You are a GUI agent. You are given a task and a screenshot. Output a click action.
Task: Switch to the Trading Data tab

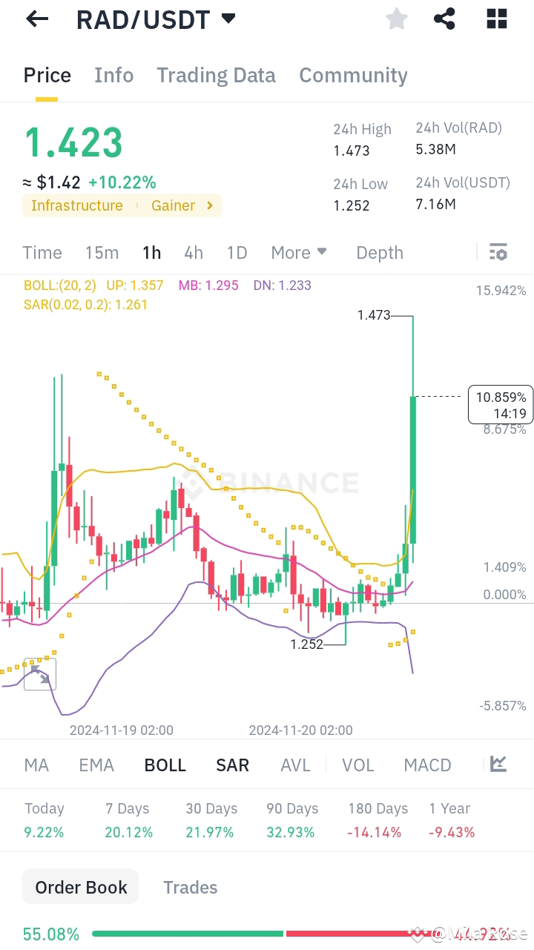click(216, 75)
